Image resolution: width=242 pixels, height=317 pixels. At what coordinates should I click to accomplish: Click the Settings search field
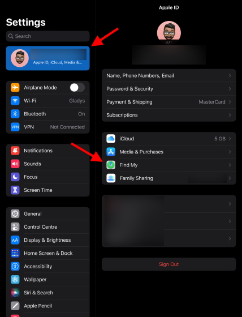coord(48,36)
